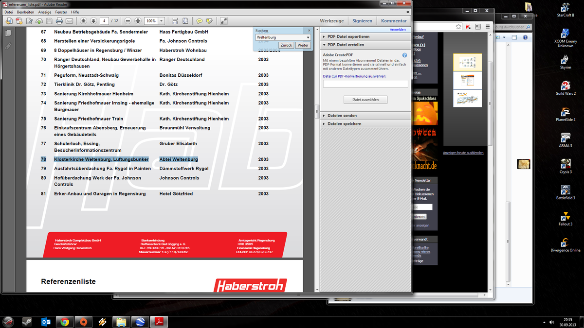Image resolution: width=584 pixels, height=328 pixels.
Task: Click the page number field showing 4
Action: [x=104, y=21]
